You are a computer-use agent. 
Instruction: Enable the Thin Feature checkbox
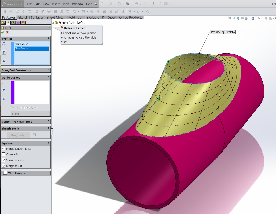[5, 173]
